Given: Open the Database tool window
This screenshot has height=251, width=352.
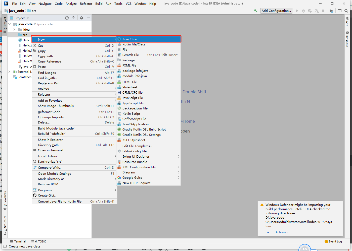Looking at the screenshot, I should pyautogui.click(x=347, y=39).
